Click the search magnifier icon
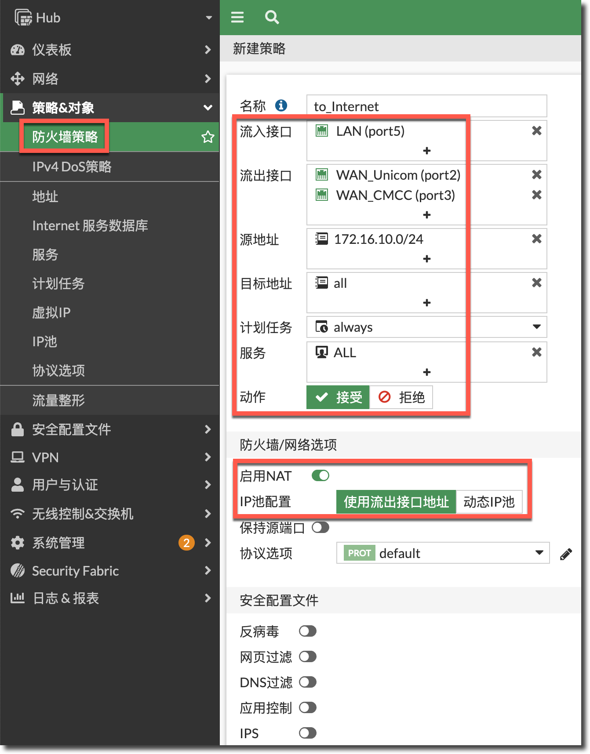 pos(272,17)
